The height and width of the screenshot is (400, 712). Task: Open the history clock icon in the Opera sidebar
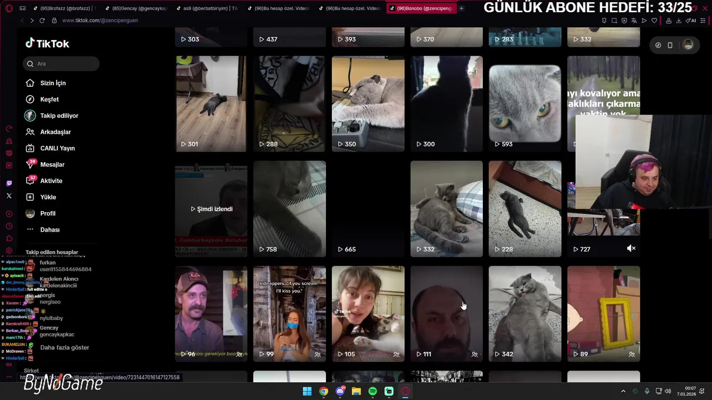click(9, 226)
